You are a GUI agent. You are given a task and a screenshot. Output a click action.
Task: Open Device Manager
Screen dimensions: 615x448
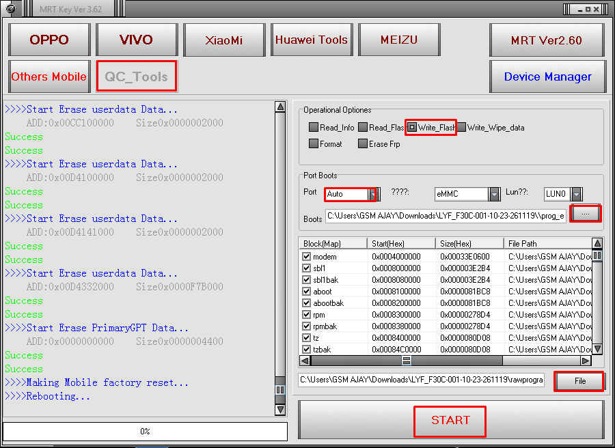pyautogui.click(x=547, y=76)
